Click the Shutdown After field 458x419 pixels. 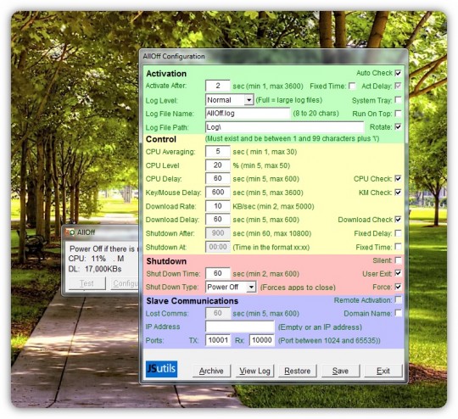pos(218,233)
